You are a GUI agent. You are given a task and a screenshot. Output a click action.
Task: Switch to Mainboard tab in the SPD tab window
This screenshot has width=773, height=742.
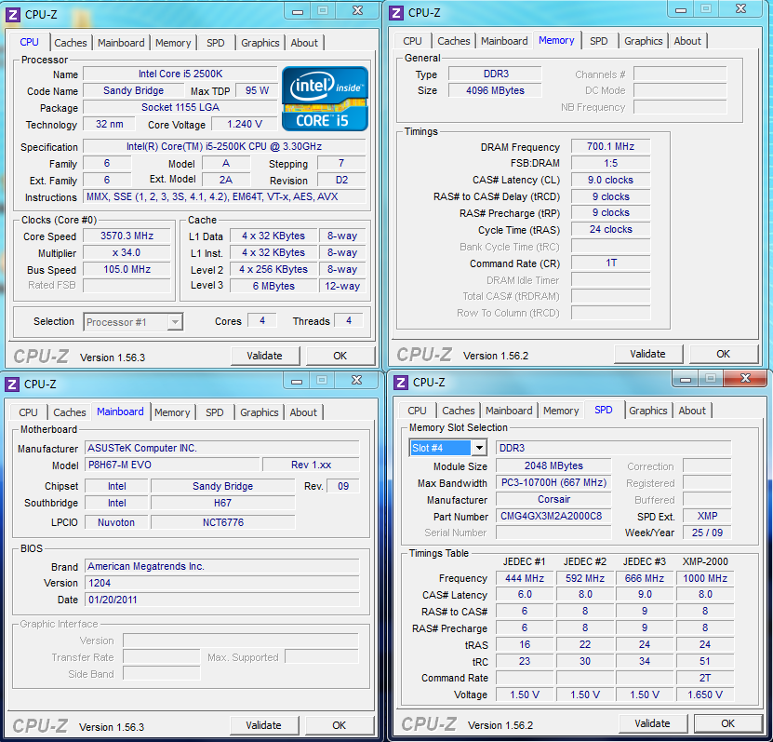click(509, 411)
